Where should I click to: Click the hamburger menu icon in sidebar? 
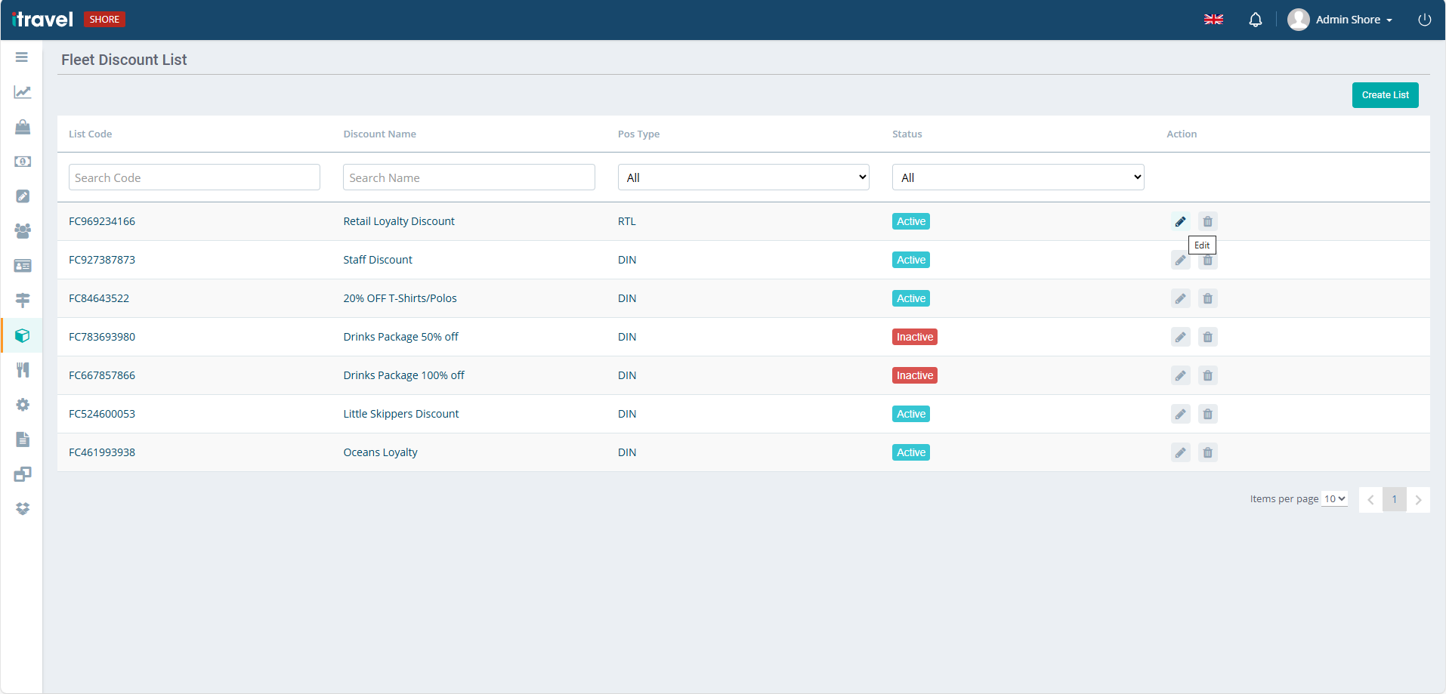pos(22,57)
